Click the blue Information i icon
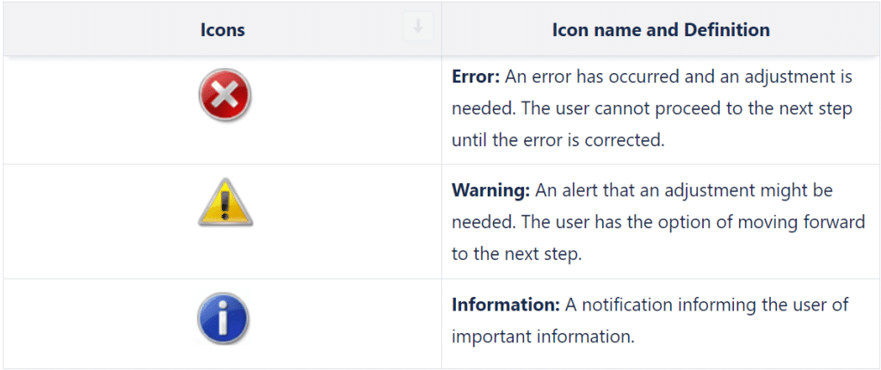The height and width of the screenshot is (370, 881). point(223,318)
